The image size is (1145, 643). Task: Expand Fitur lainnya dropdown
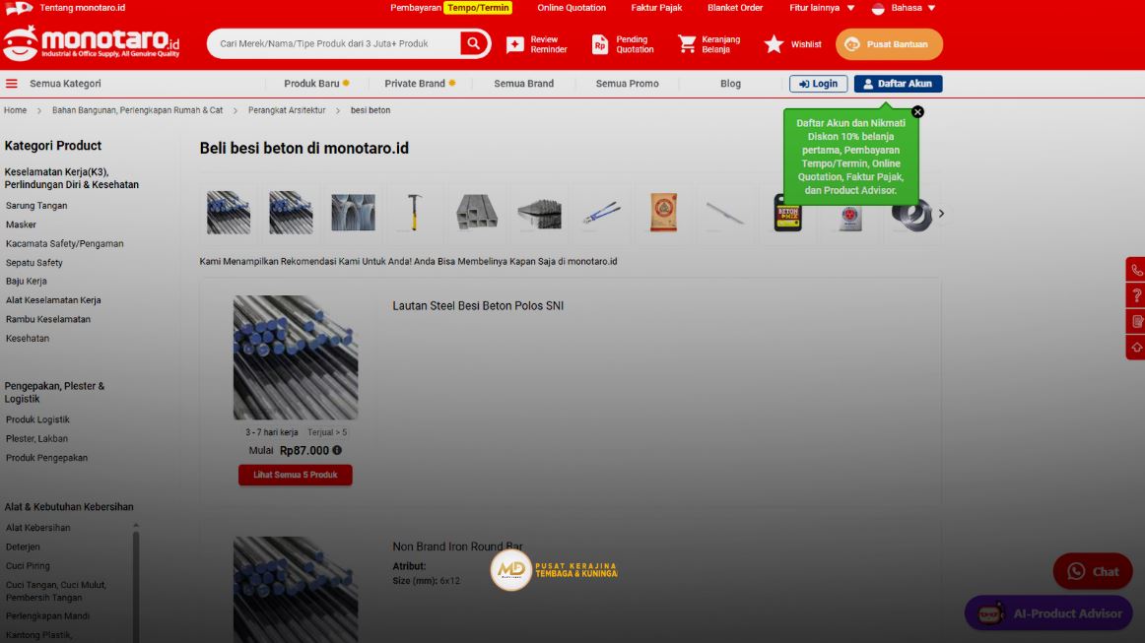pos(822,8)
